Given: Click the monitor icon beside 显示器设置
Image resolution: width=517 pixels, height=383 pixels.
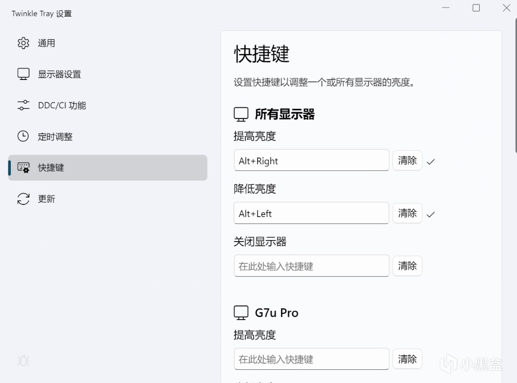Looking at the screenshot, I should click(23, 74).
